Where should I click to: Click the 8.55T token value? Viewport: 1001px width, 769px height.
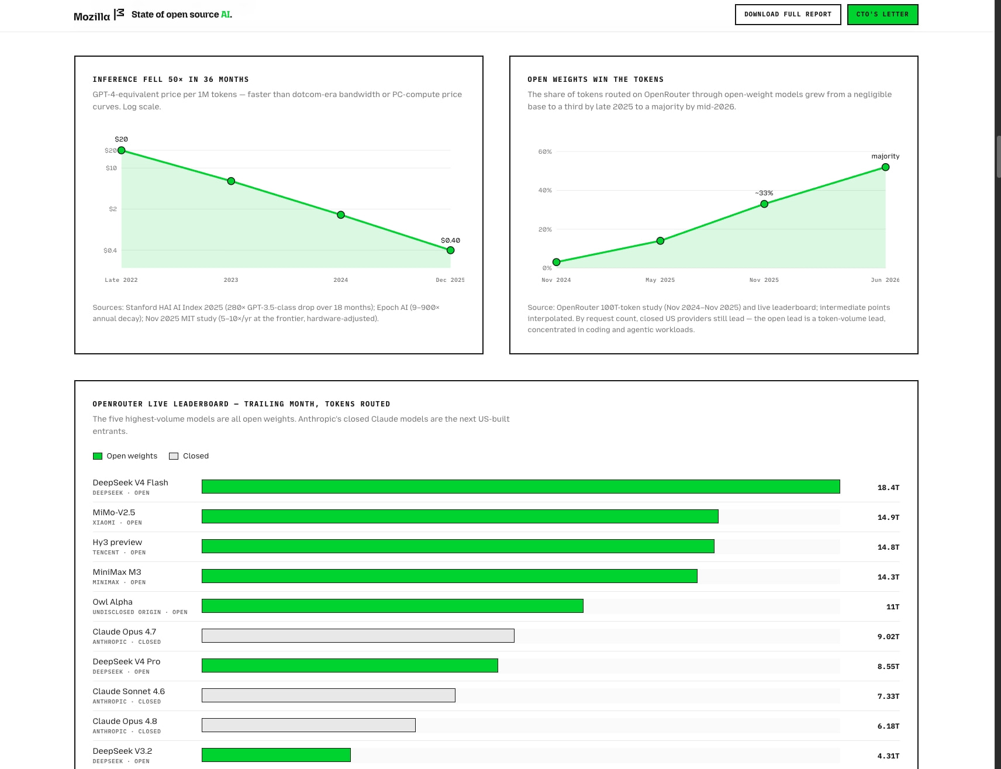(x=888, y=667)
